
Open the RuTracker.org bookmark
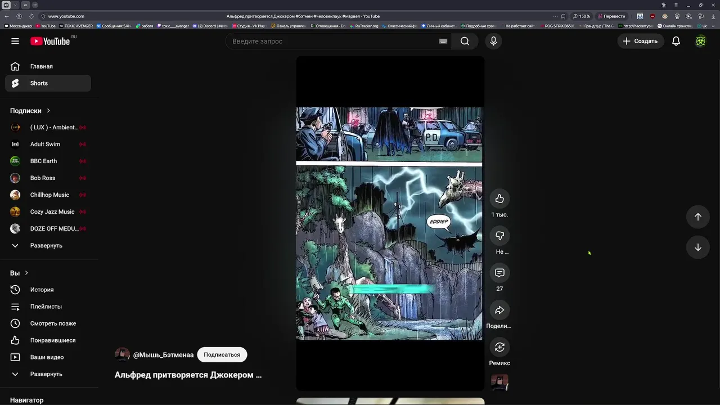[364, 26]
